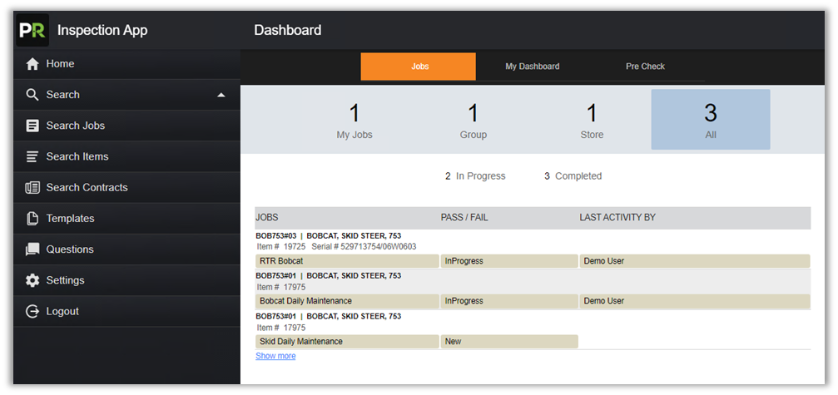The width and height of the screenshot is (838, 395).
Task: Switch to the My Dashboard tab
Action: coord(532,67)
